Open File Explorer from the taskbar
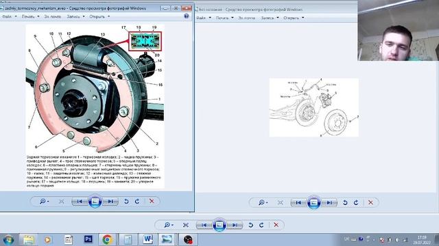 click(28, 240)
